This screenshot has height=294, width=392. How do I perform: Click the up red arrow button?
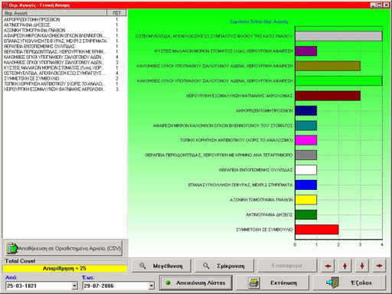point(345,266)
